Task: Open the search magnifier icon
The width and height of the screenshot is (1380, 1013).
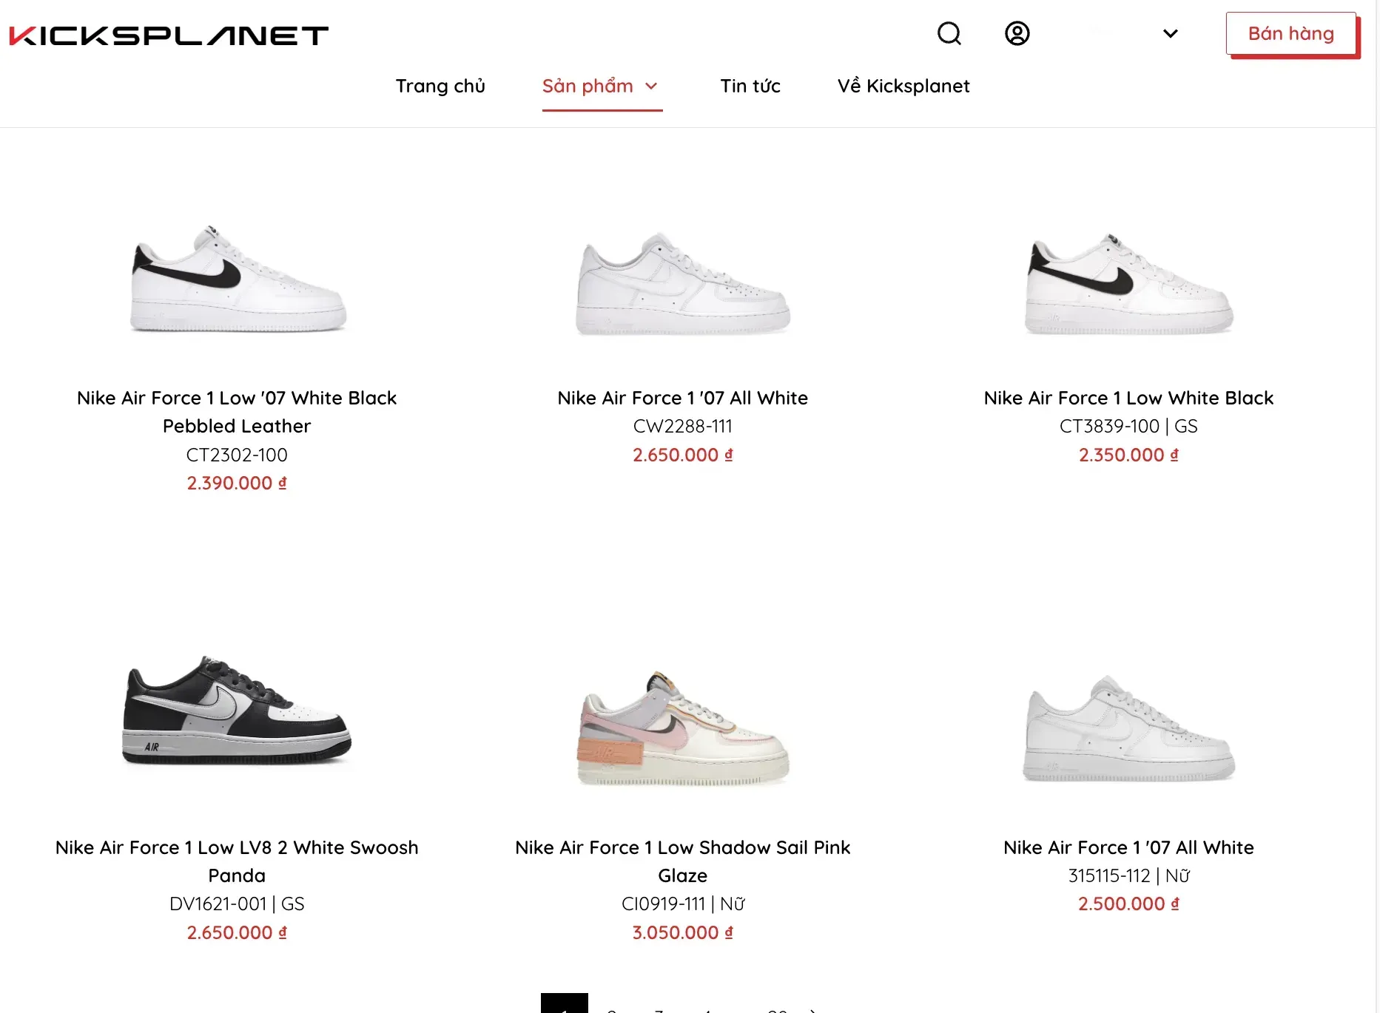Action: click(949, 33)
